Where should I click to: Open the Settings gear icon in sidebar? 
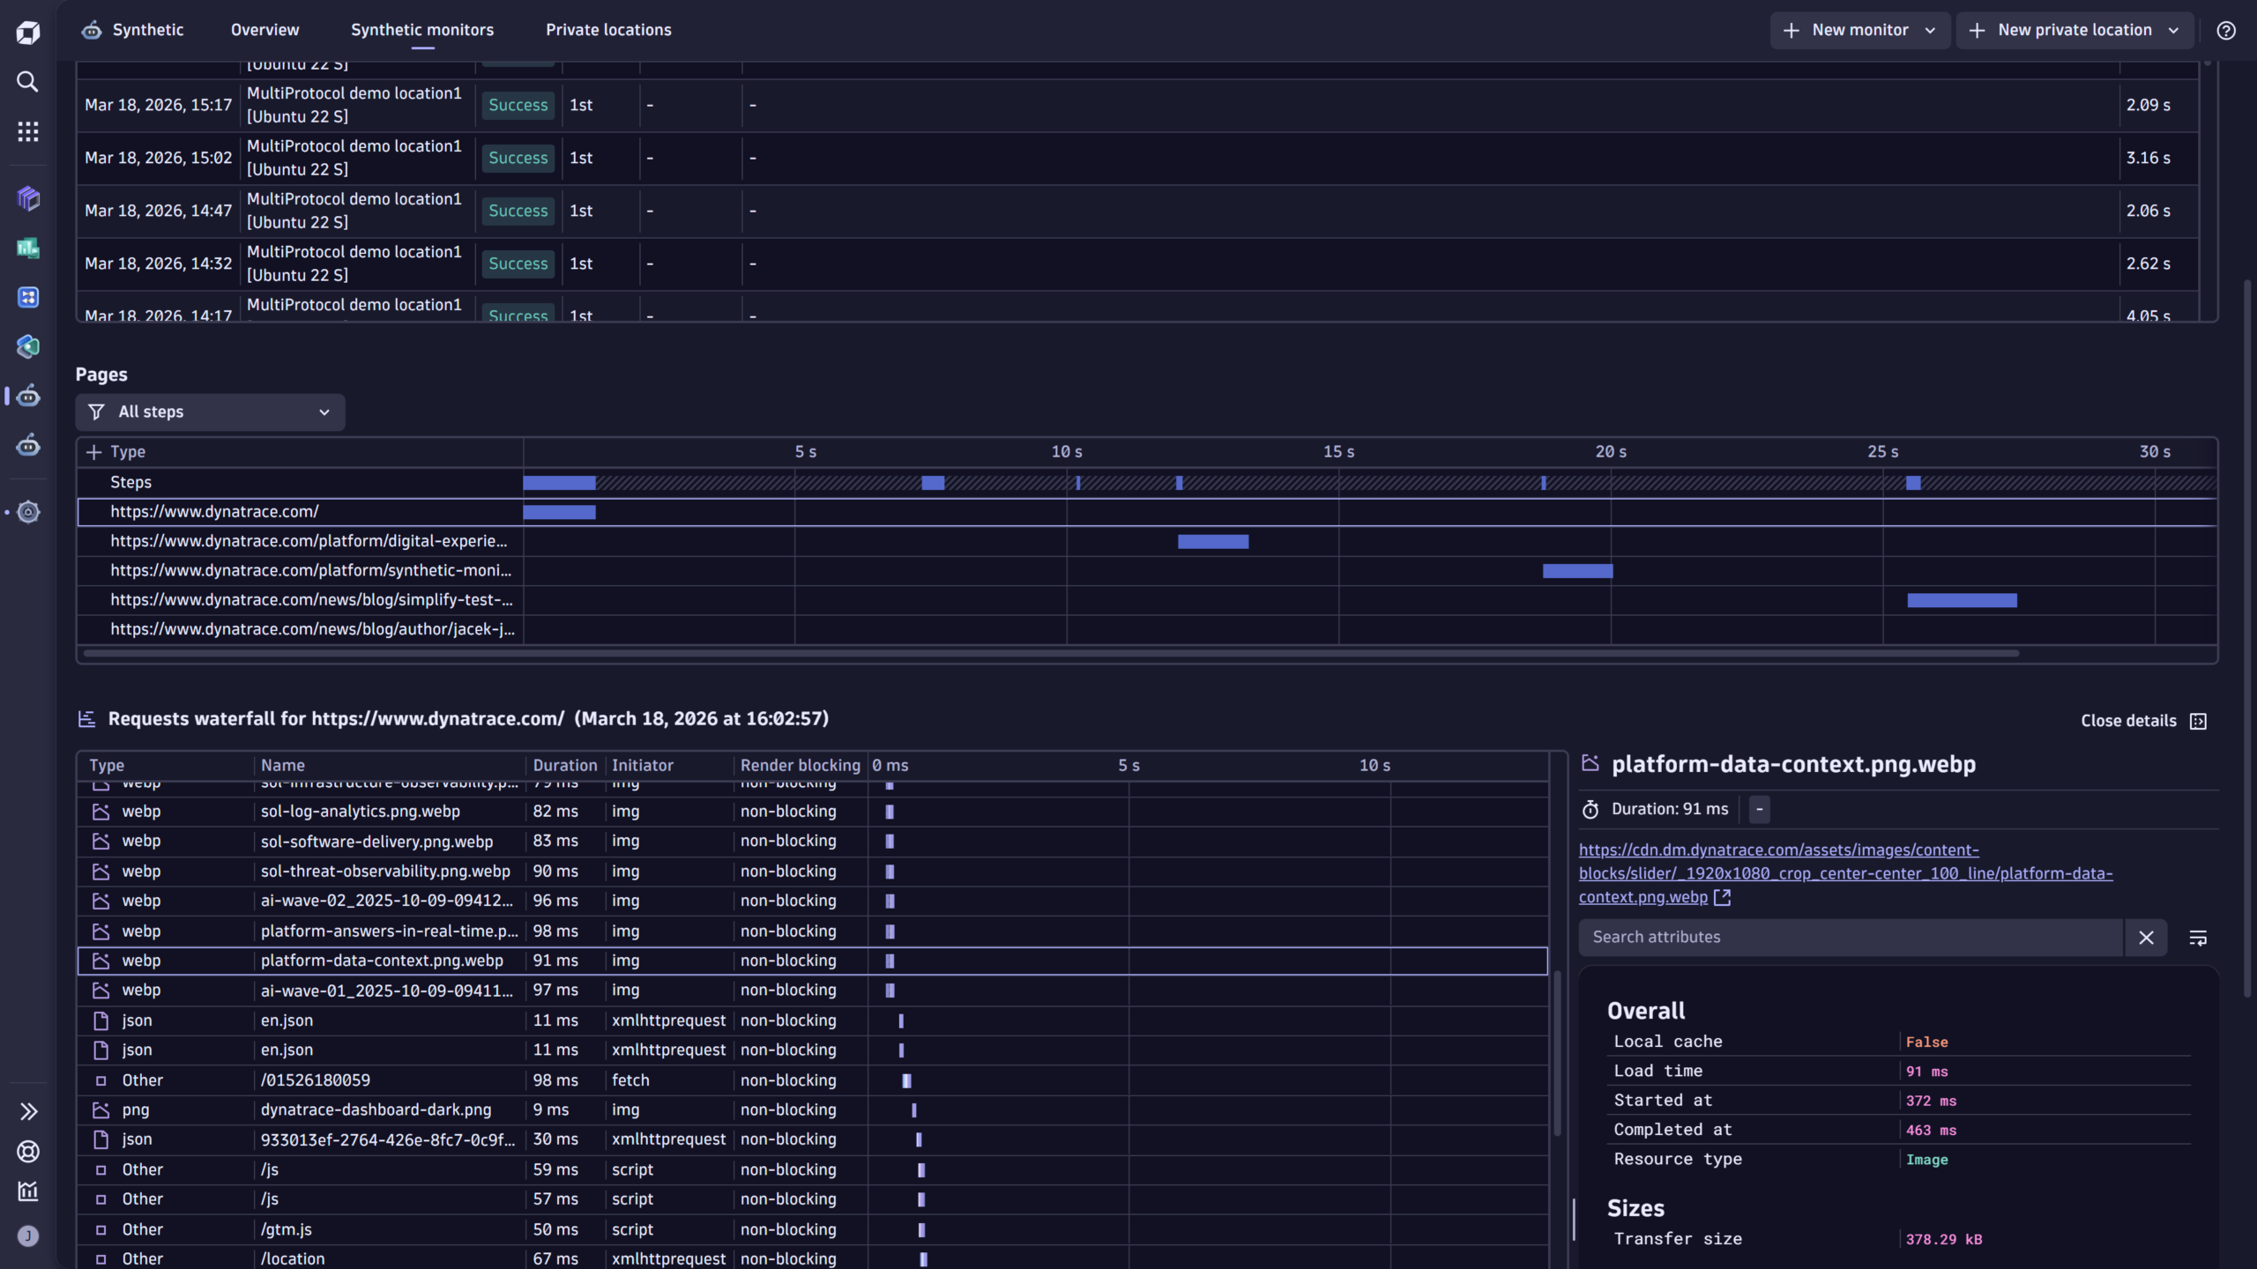coord(27,512)
